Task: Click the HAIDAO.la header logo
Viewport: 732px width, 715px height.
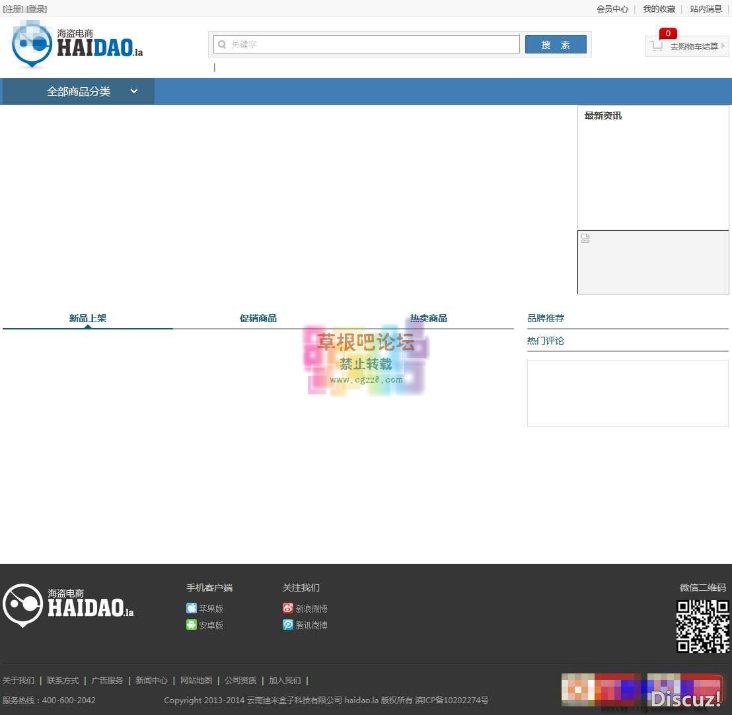Action: click(x=77, y=45)
